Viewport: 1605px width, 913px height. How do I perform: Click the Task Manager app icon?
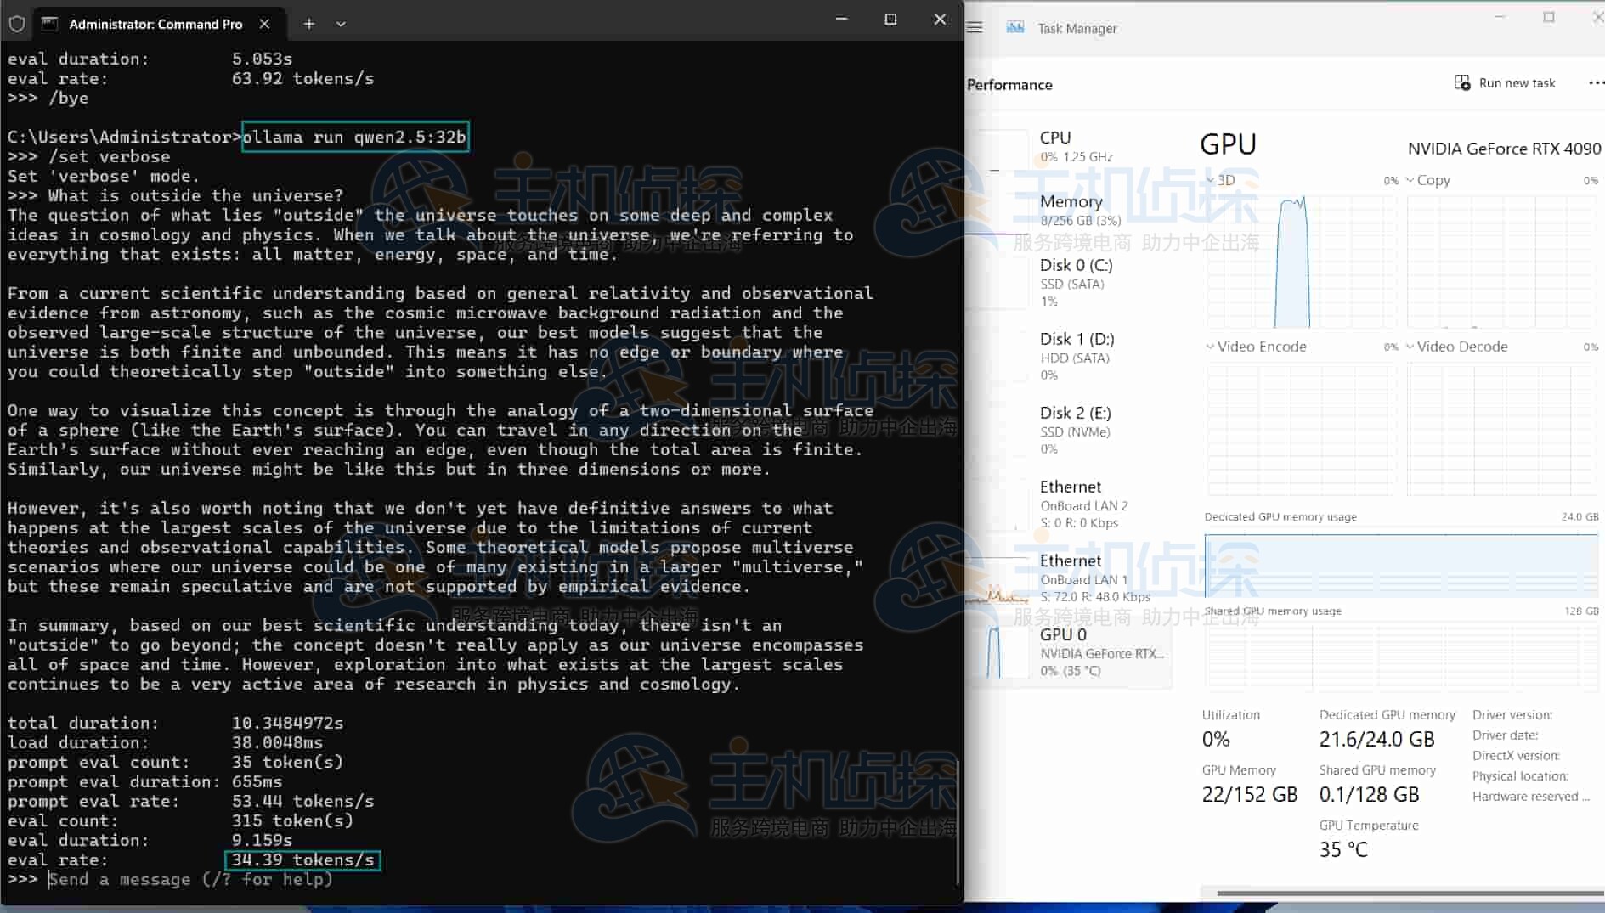1014,28
